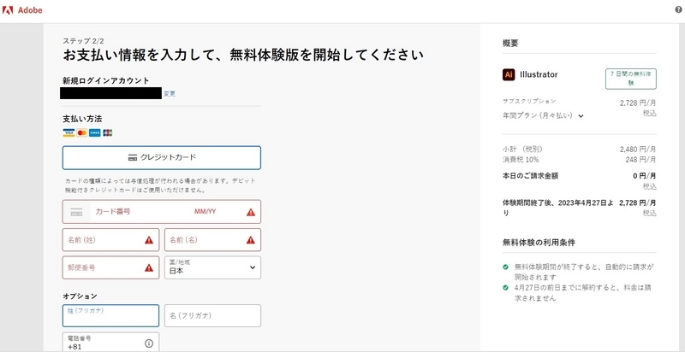Screen dimensions: 685x352
Task: Click the 支払い方法 heading
Action: 82,119
